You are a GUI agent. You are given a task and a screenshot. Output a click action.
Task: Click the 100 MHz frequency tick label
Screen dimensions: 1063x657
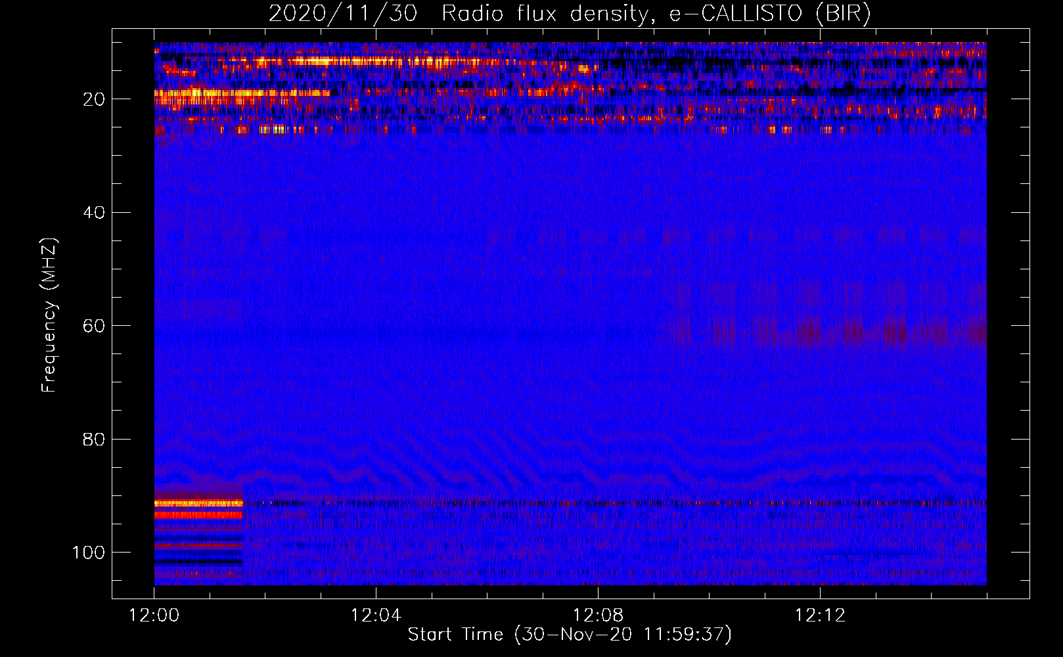(x=89, y=553)
